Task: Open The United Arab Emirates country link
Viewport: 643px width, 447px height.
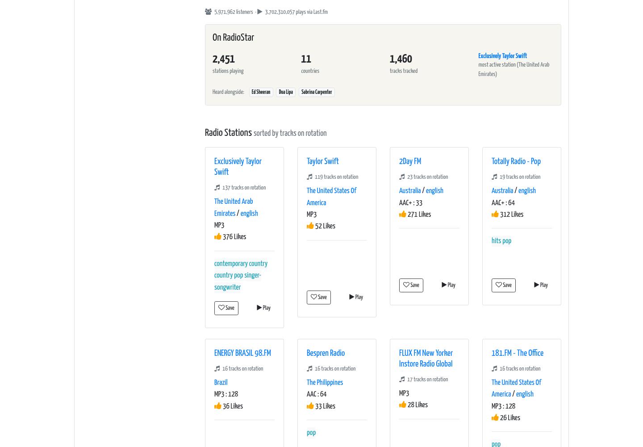Action: point(234,207)
